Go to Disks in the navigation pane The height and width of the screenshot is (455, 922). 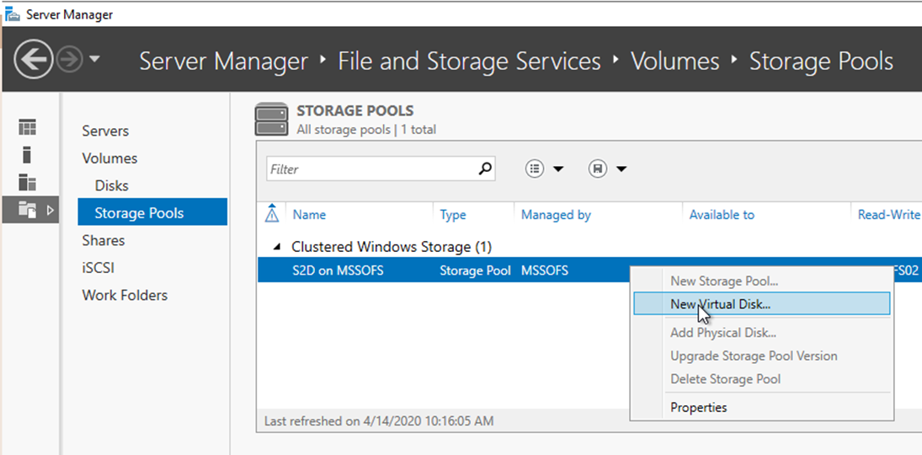coord(111,185)
